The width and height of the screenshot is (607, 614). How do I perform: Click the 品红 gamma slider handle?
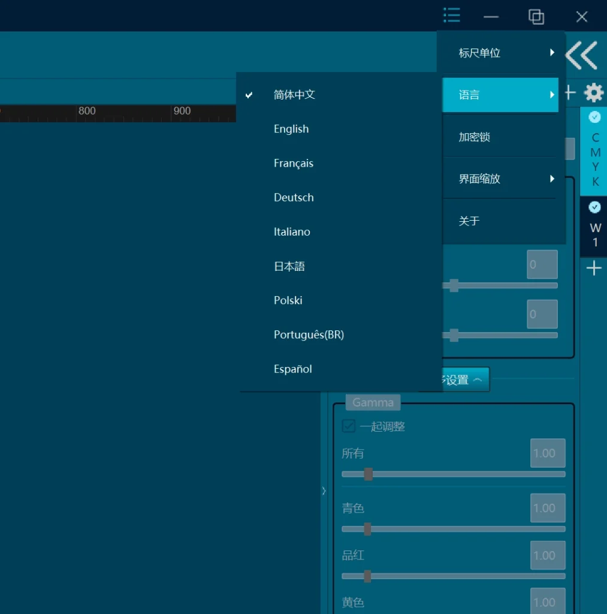(367, 576)
